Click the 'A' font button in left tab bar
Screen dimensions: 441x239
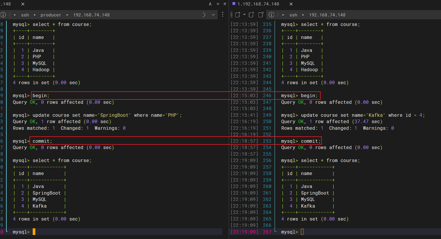point(210,4)
